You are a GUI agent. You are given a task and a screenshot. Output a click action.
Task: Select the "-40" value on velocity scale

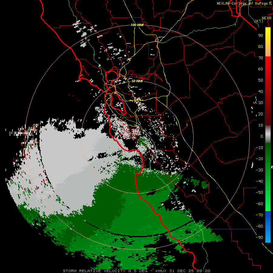click(259, 181)
